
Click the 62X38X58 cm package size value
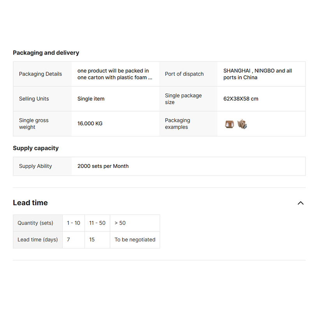pos(241,99)
